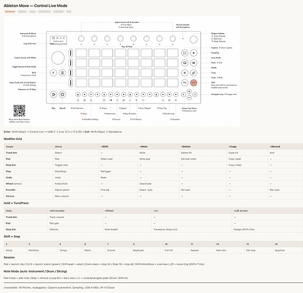
Task: Click the Record circle button beside Play
Action: 62,94
